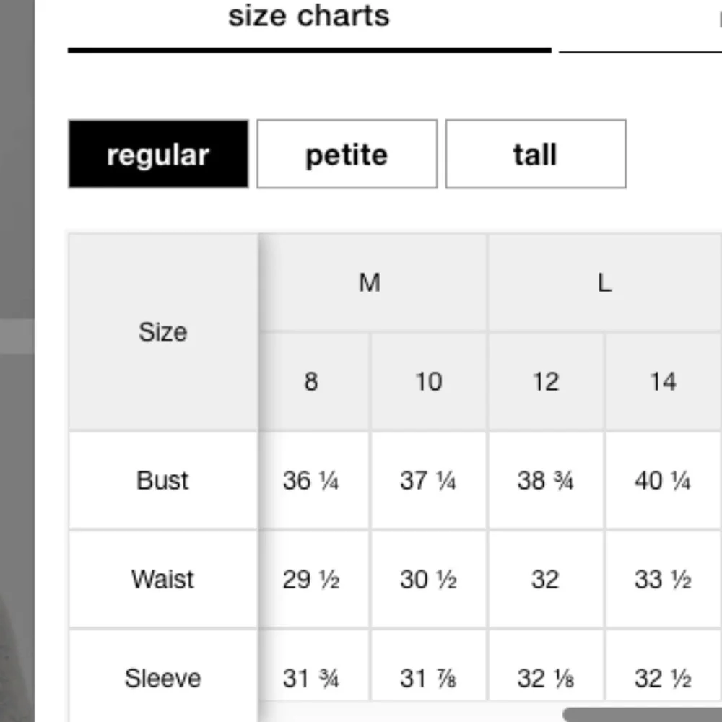Select the regular size chart button
Screen dimensions: 722x722
point(158,155)
